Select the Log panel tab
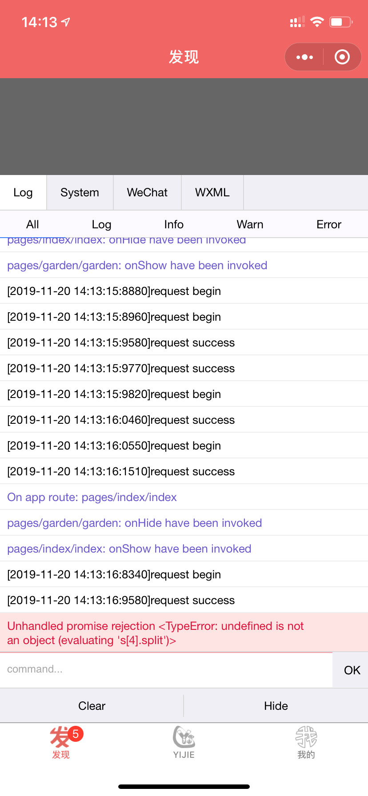The image size is (368, 796). pos(23,192)
